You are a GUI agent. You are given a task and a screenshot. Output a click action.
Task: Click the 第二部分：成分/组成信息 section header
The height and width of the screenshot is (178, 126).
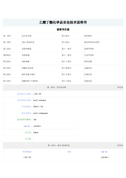click(59, 145)
